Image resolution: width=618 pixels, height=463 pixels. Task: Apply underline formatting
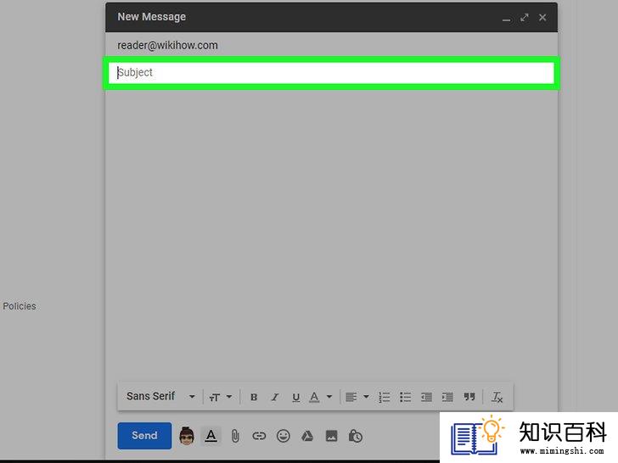tap(296, 397)
